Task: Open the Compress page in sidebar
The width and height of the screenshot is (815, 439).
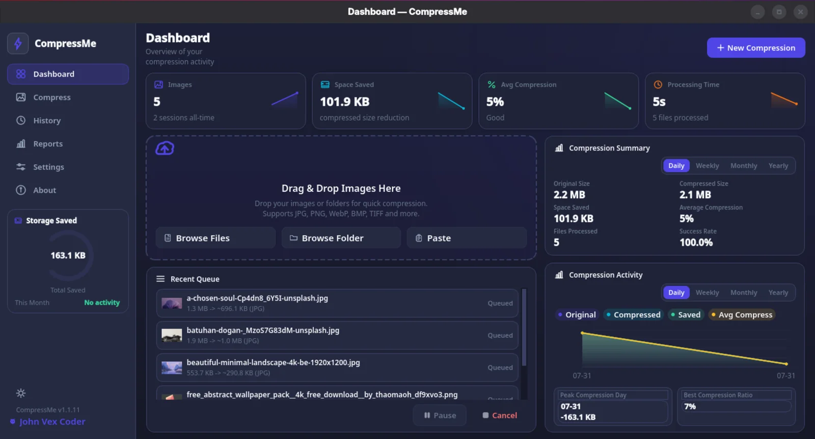Action: click(68, 97)
